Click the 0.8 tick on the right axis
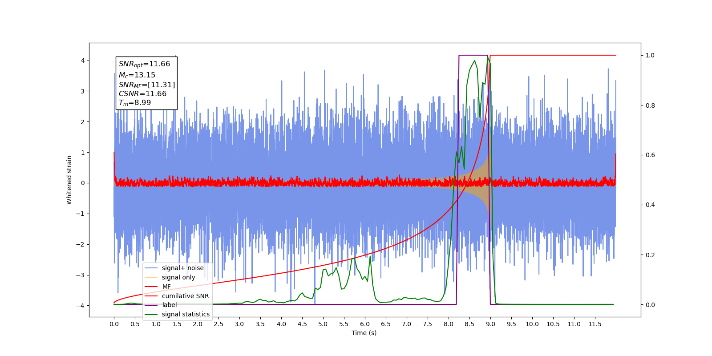The width and height of the screenshot is (712, 356). 650,105
